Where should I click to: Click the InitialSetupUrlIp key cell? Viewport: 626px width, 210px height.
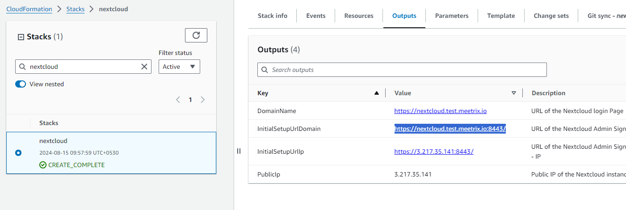pyautogui.click(x=281, y=151)
